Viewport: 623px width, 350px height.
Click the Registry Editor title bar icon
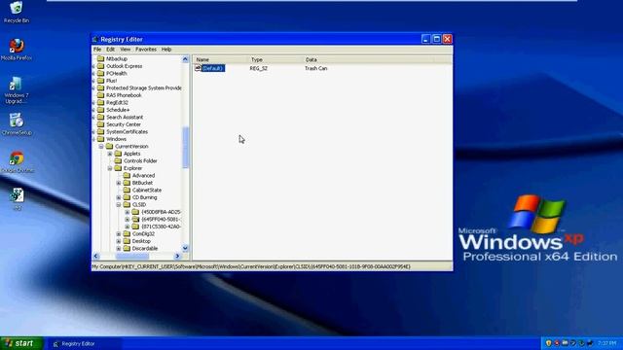[x=95, y=39]
